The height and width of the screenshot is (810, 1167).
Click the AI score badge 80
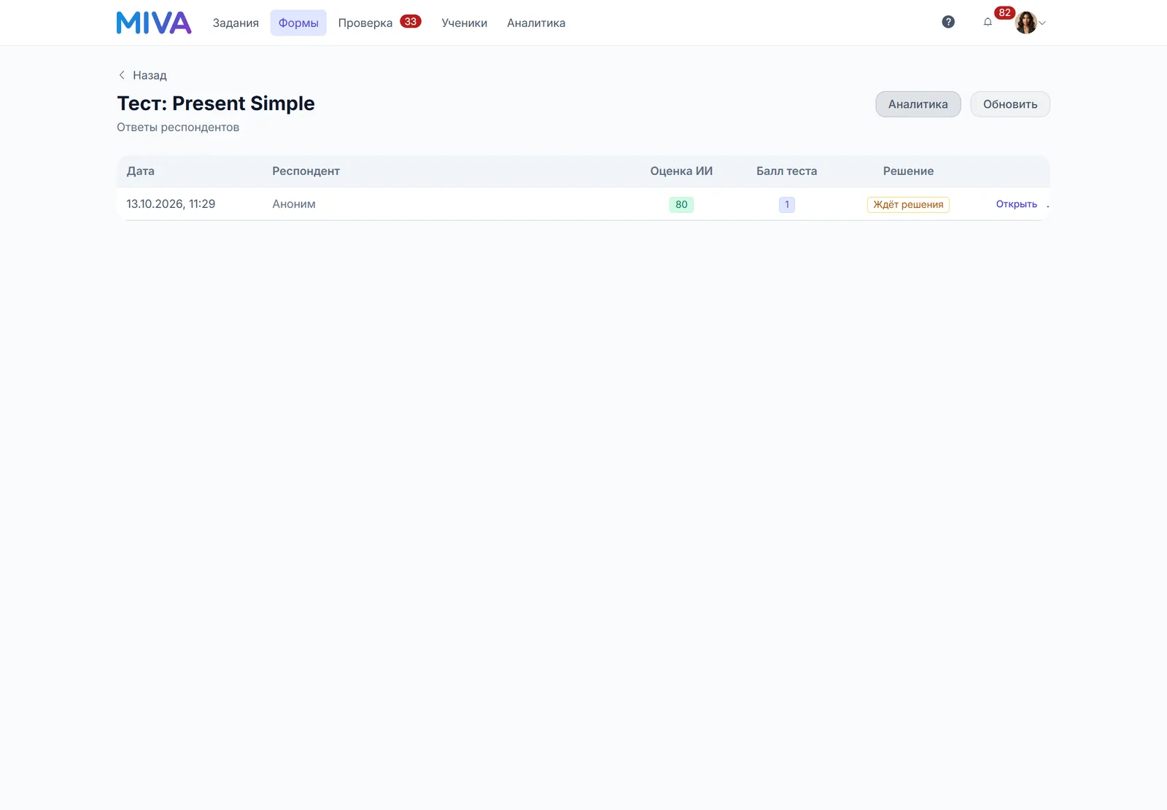tap(681, 204)
